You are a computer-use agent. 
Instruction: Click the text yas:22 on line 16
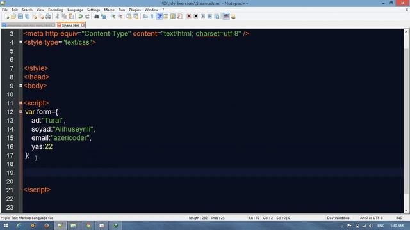pos(42,146)
